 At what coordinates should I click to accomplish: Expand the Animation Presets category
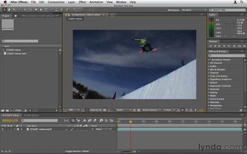(x=209, y=60)
